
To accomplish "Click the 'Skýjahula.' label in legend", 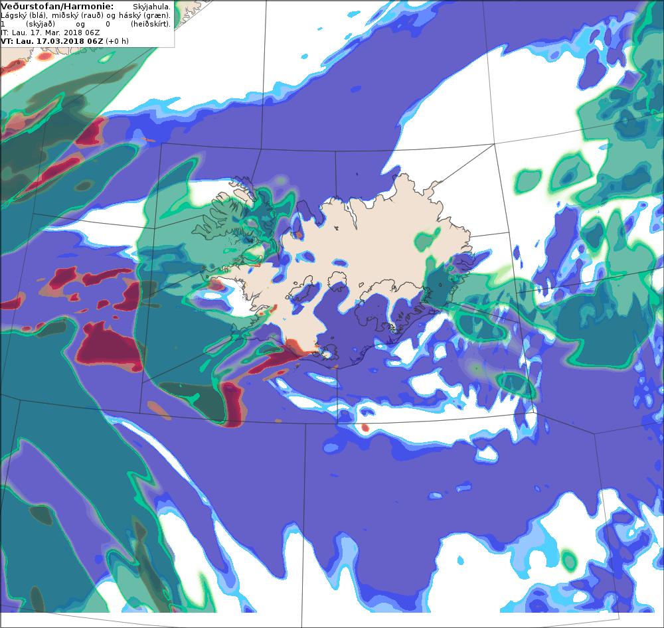I will click(151, 7).
